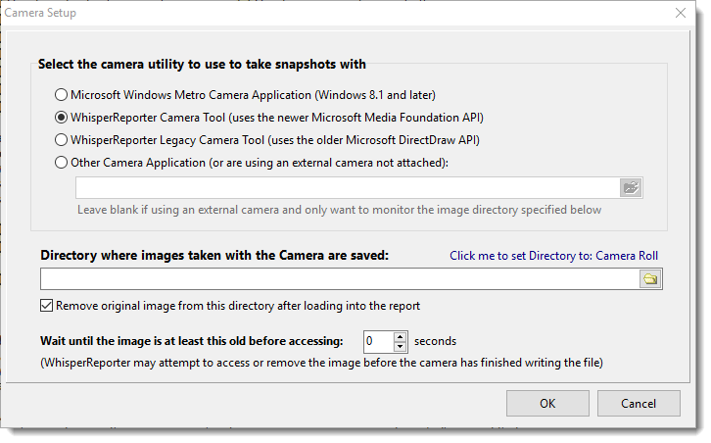
Task: Confirm settings with OK button
Action: pos(547,403)
